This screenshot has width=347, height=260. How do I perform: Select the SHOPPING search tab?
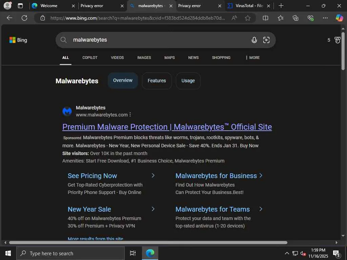click(221, 58)
